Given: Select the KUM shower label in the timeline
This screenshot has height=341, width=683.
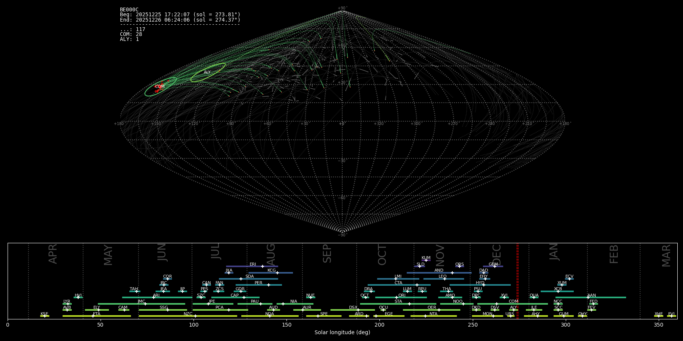Looking at the screenshot, I should point(426,258).
